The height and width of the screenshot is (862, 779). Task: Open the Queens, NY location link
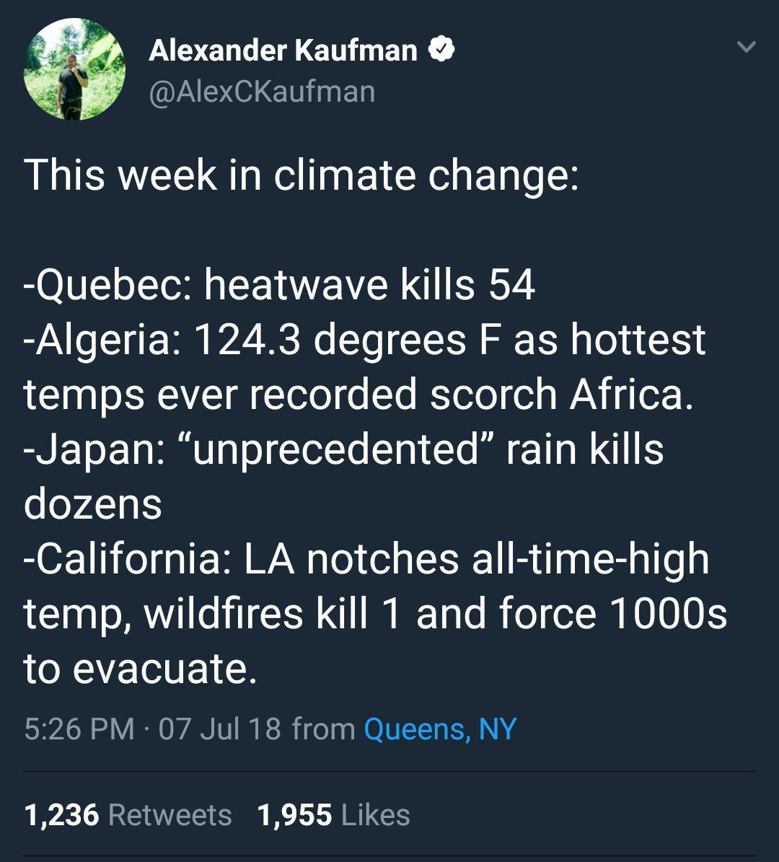click(x=440, y=729)
